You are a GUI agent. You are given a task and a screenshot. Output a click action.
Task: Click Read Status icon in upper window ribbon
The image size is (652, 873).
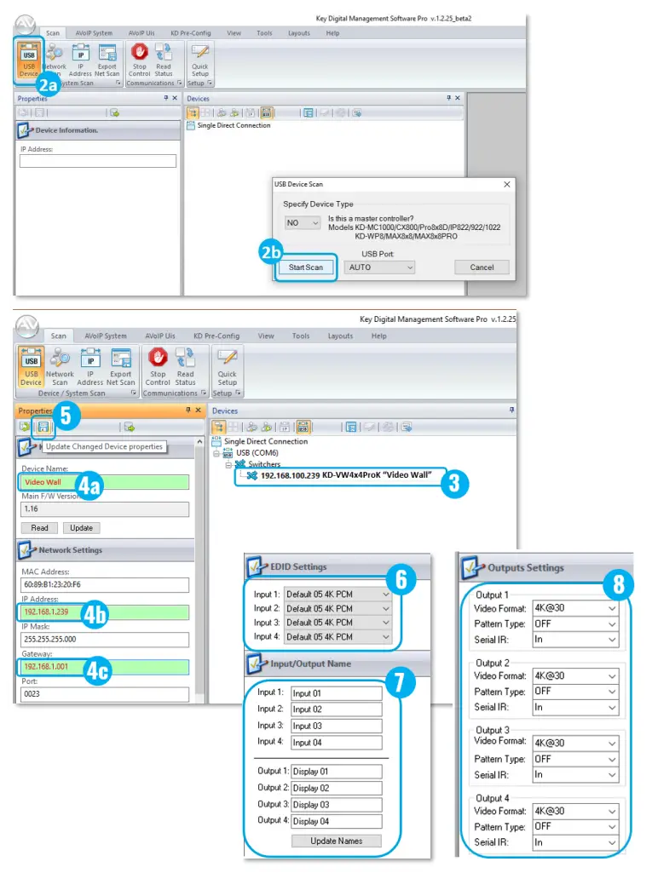point(164,60)
